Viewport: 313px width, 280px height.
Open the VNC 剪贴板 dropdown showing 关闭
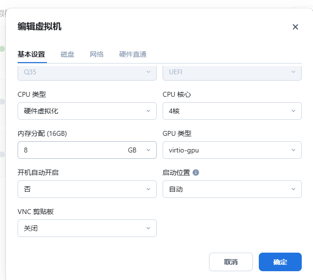(87, 228)
